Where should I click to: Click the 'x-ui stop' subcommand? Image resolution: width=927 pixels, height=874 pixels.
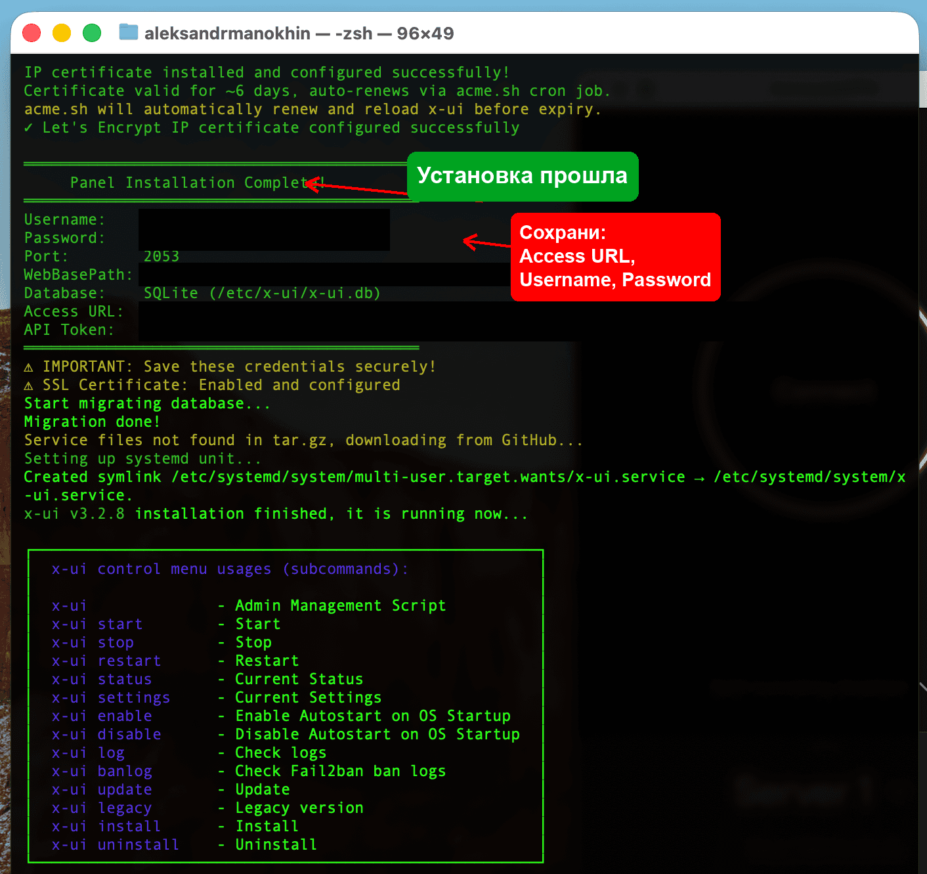tap(93, 642)
